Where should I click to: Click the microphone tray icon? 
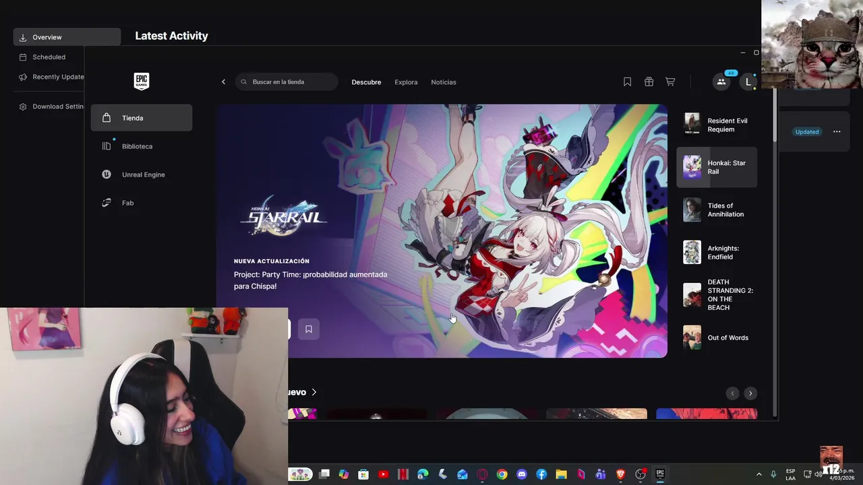pyautogui.click(x=773, y=474)
